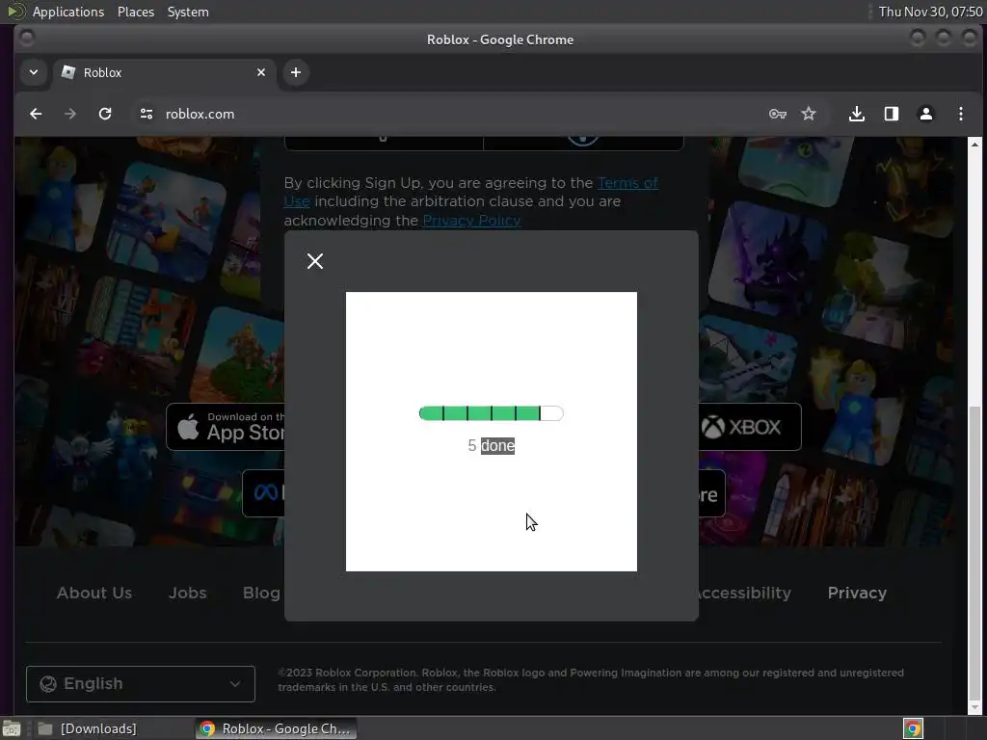Image resolution: width=987 pixels, height=740 pixels.
Task: Click the XBOX badge
Action: tap(750, 427)
